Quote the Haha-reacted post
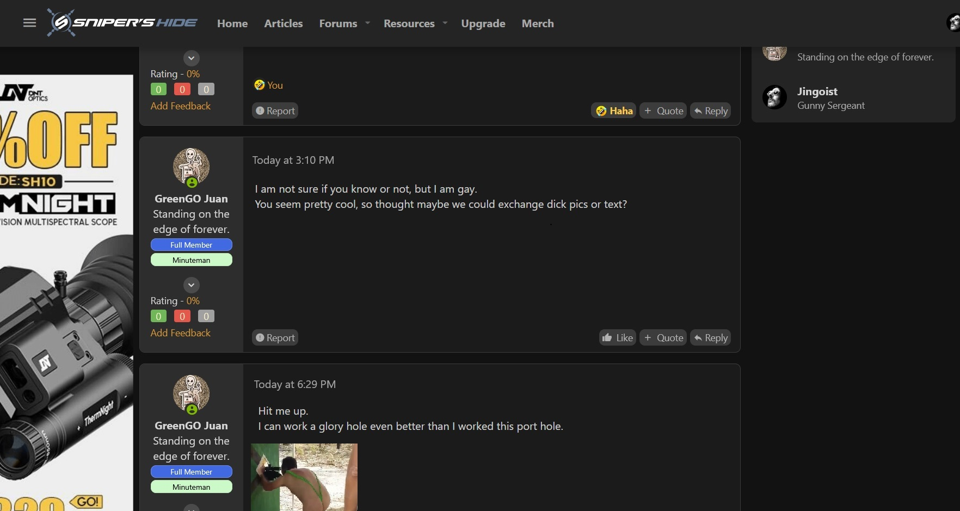 tap(663, 110)
